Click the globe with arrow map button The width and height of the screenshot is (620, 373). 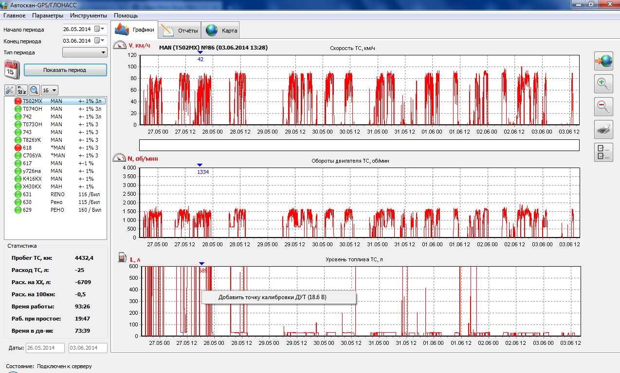tap(603, 61)
